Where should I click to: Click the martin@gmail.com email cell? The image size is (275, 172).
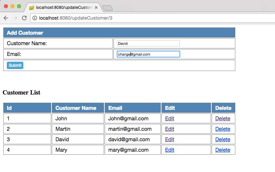coord(133,129)
